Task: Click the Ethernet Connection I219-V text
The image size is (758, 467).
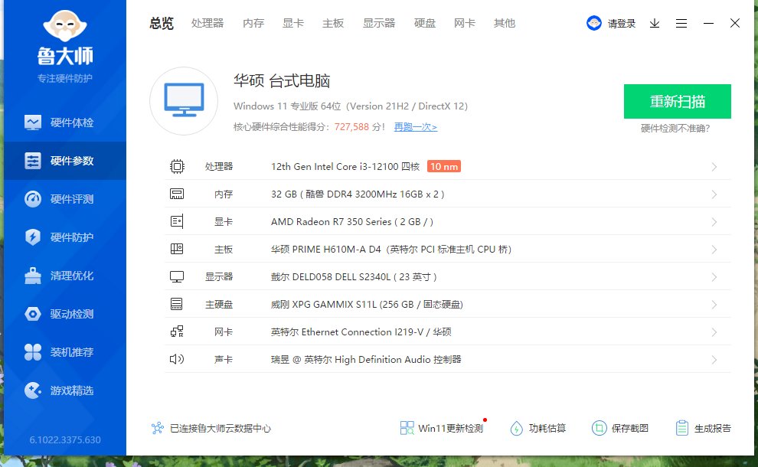Action: (363, 331)
